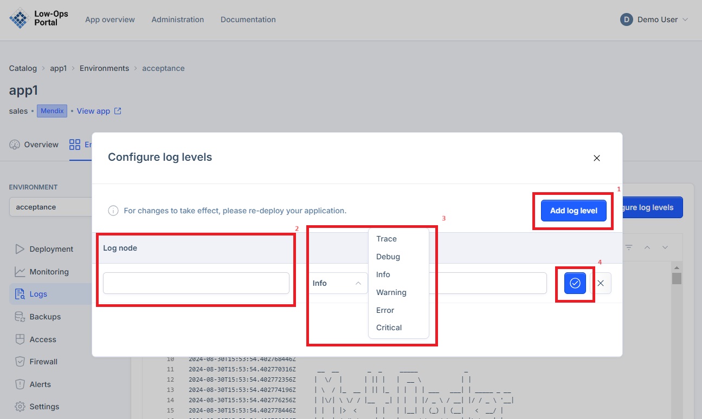The height and width of the screenshot is (419, 702).
Task: Choose Debug from the level list
Action: [x=388, y=257]
